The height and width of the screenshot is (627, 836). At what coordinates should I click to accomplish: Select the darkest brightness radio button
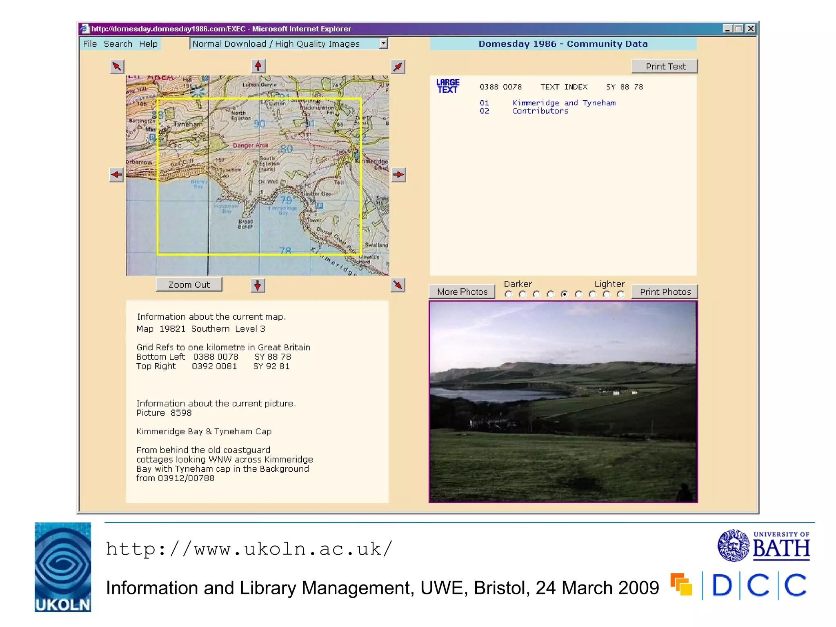pos(508,294)
